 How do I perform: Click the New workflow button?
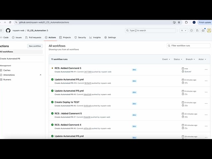[x=35, y=46]
